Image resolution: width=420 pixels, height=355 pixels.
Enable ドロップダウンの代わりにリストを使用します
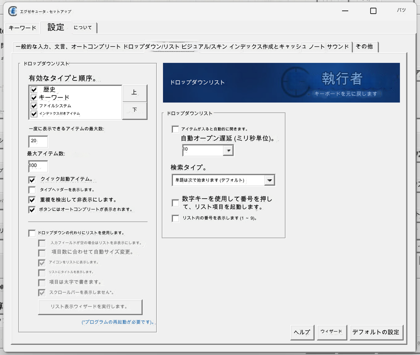32,233
